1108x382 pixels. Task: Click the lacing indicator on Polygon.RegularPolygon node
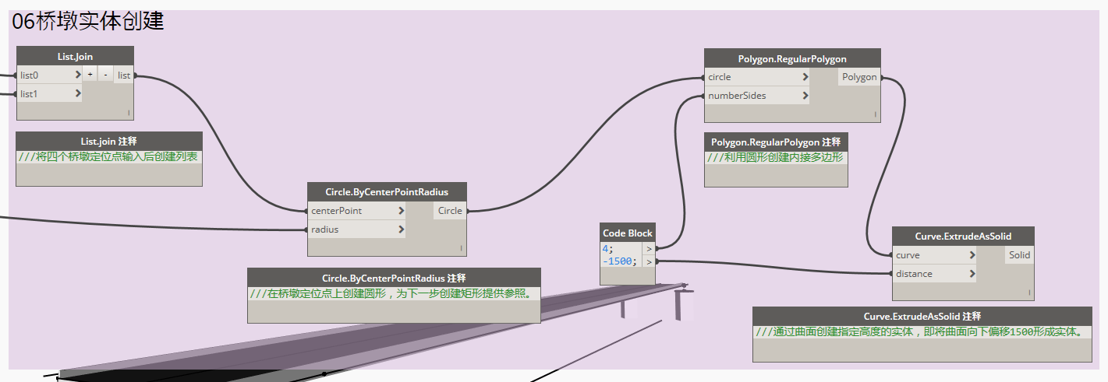pos(876,115)
